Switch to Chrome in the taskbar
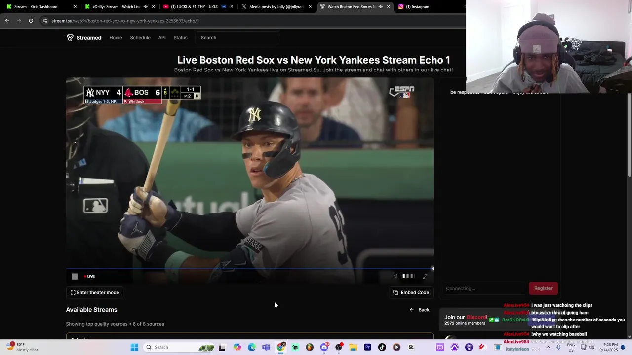This screenshot has width=632, height=355. pos(281,347)
